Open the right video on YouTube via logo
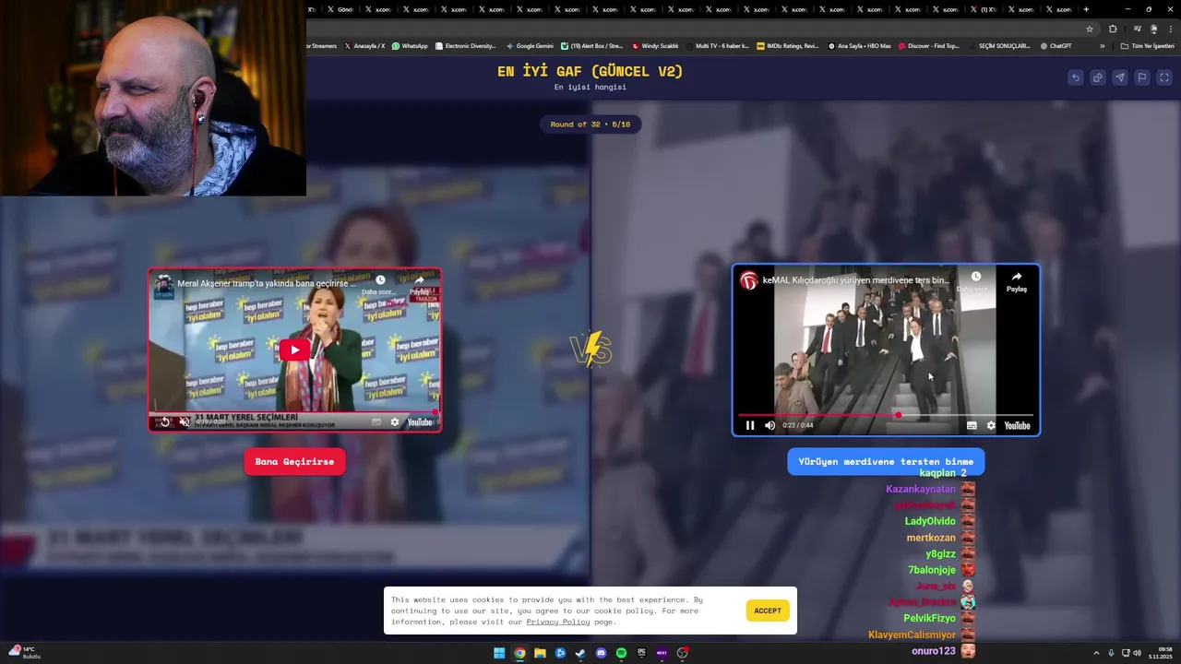The image size is (1181, 664). (1017, 425)
